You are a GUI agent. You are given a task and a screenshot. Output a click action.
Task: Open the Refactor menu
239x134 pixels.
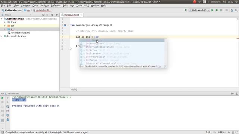(56, 6)
